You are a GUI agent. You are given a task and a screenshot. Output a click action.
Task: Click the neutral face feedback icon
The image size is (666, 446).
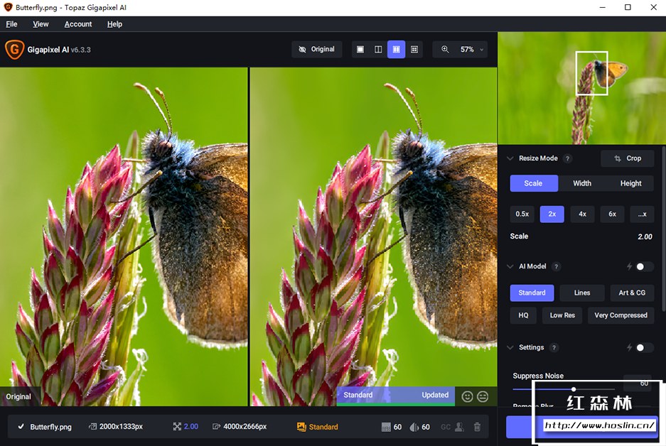[483, 396]
